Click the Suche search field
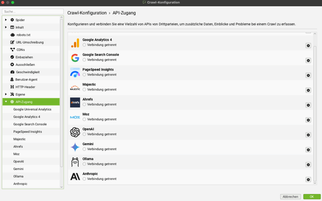 click(33, 12)
